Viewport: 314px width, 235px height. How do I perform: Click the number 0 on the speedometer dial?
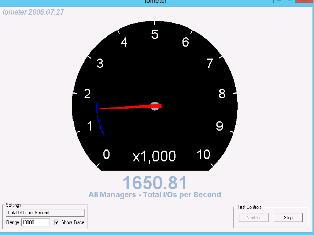pos(106,154)
